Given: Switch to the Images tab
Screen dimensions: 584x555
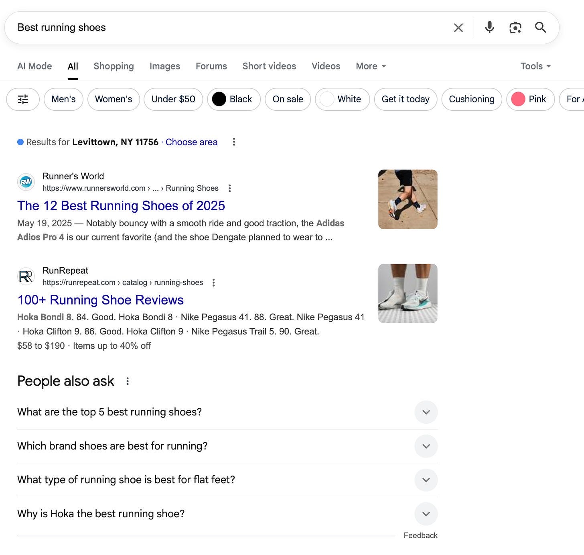Looking at the screenshot, I should pyautogui.click(x=165, y=66).
